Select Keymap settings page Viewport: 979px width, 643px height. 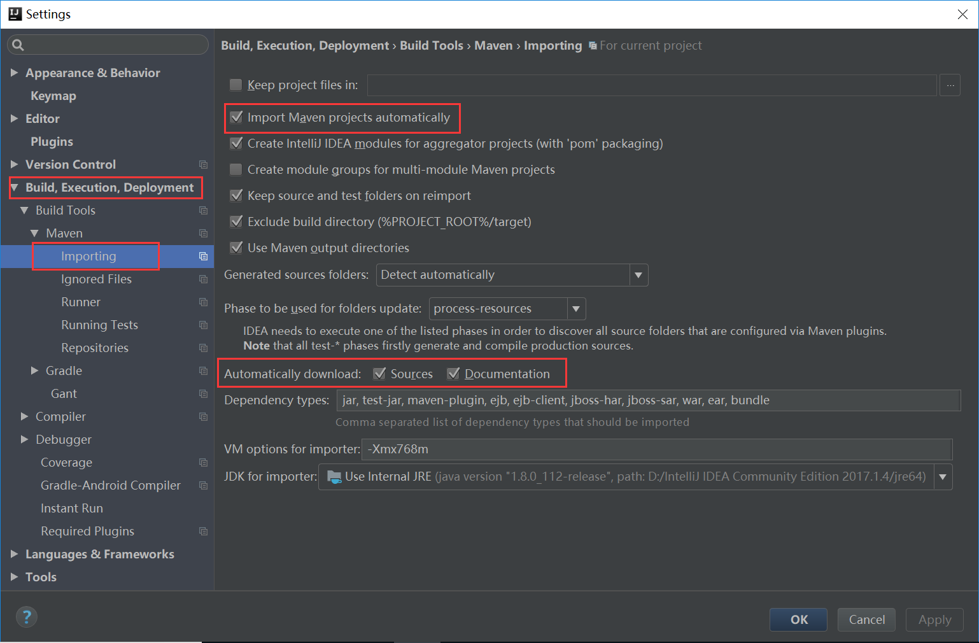click(53, 95)
